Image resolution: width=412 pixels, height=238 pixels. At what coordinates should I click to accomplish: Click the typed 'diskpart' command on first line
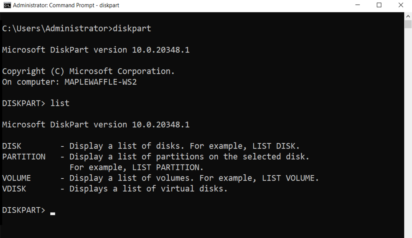(132, 28)
